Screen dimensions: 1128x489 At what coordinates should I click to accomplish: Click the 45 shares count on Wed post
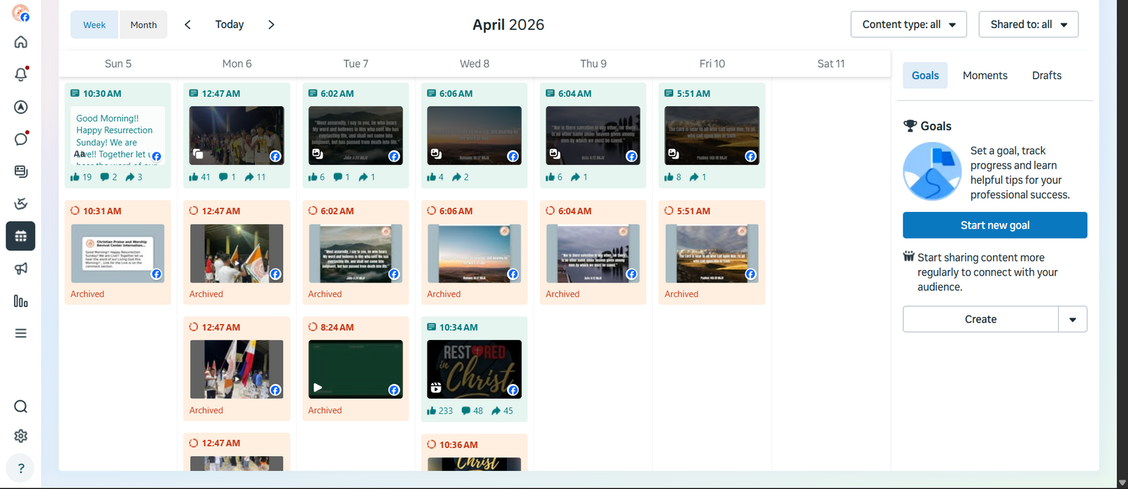click(x=502, y=411)
